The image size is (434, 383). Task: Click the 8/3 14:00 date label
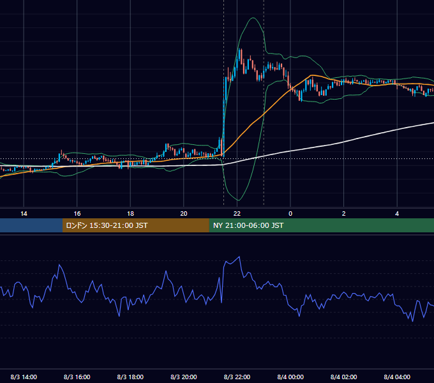24,377
